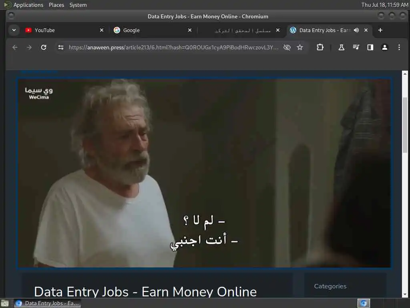The width and height of the screenshot is (410, 308).
Task: Go back to previous page
Action: click(x=15, y=47)
